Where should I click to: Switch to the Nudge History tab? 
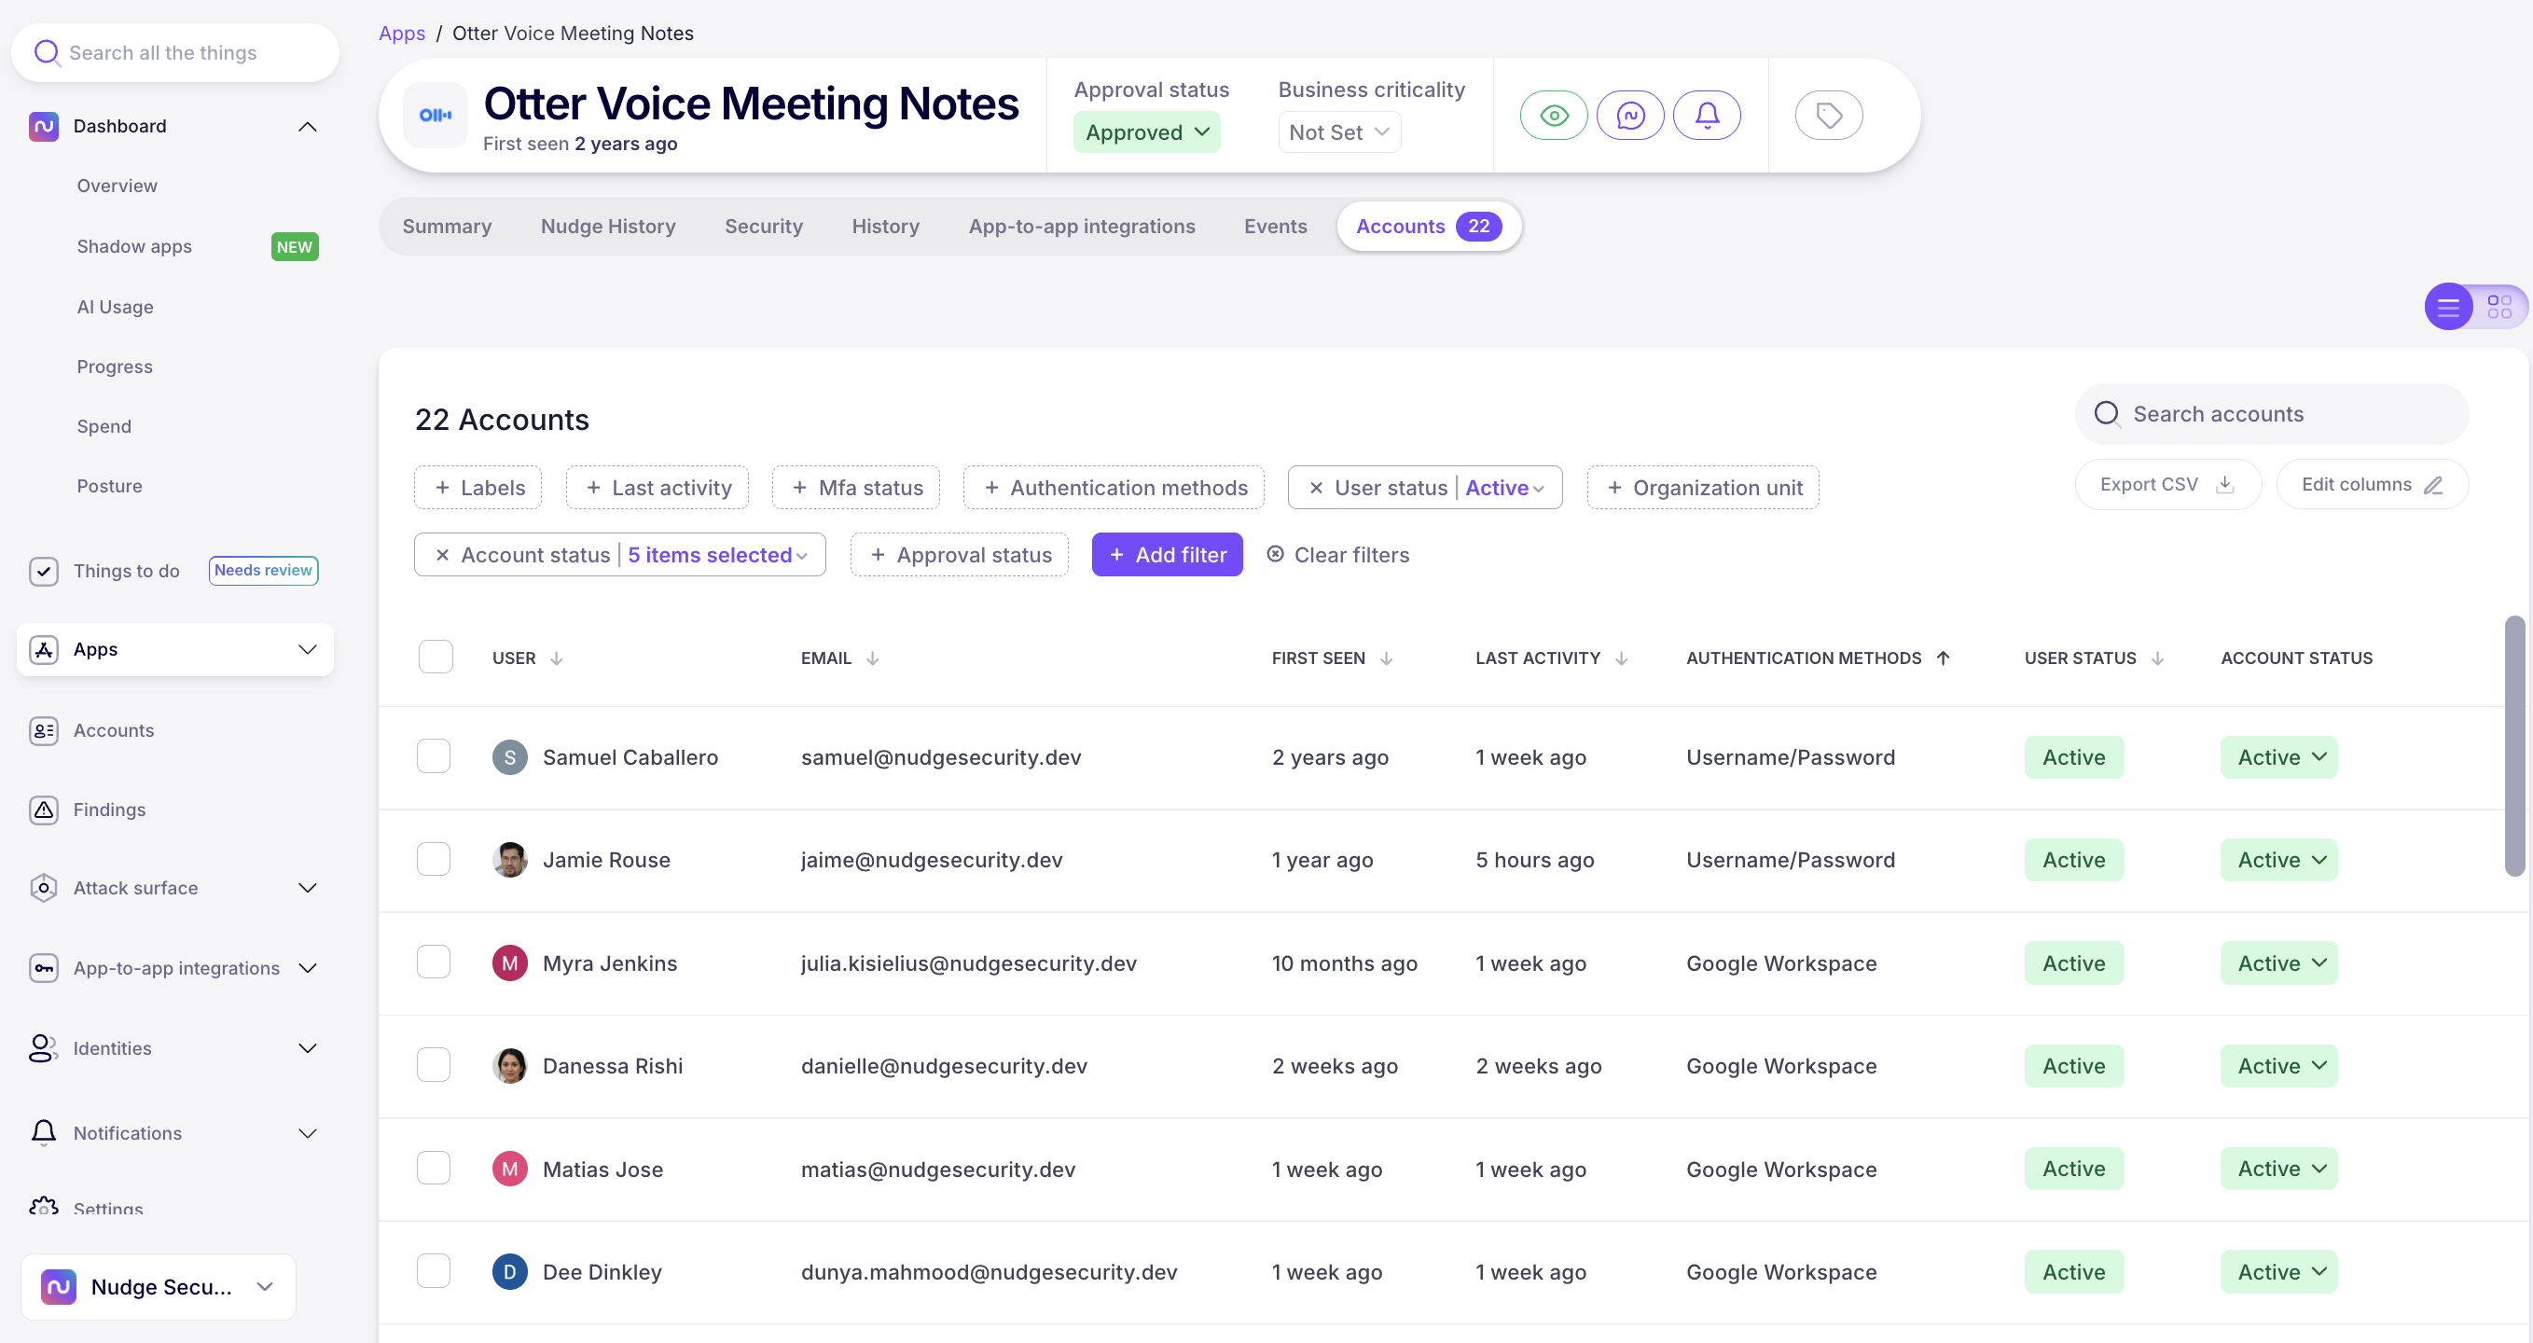[608, 226]
